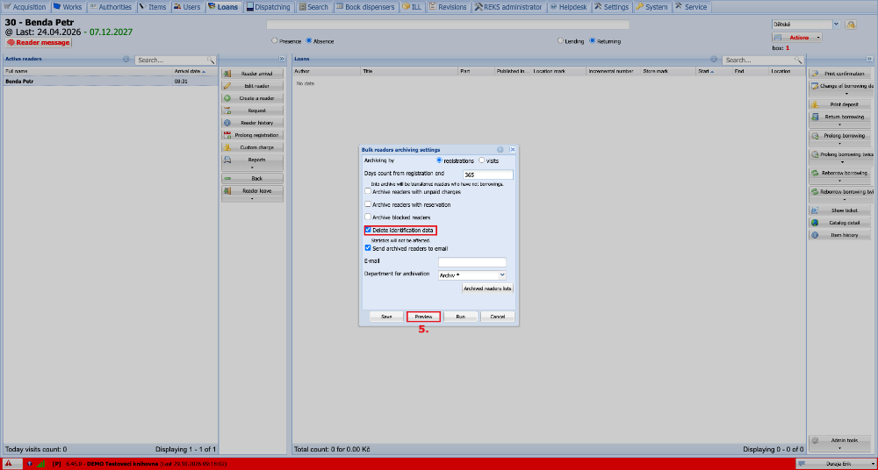Select the Lending radio button
878x470 pixels.
pos(560,41)
